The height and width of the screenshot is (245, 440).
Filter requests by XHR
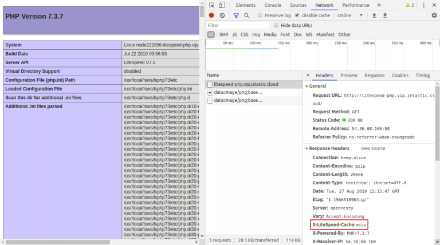223,34
